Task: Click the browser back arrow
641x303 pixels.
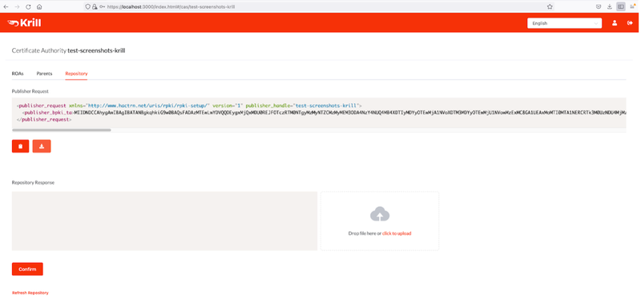Action: point(6,7)
